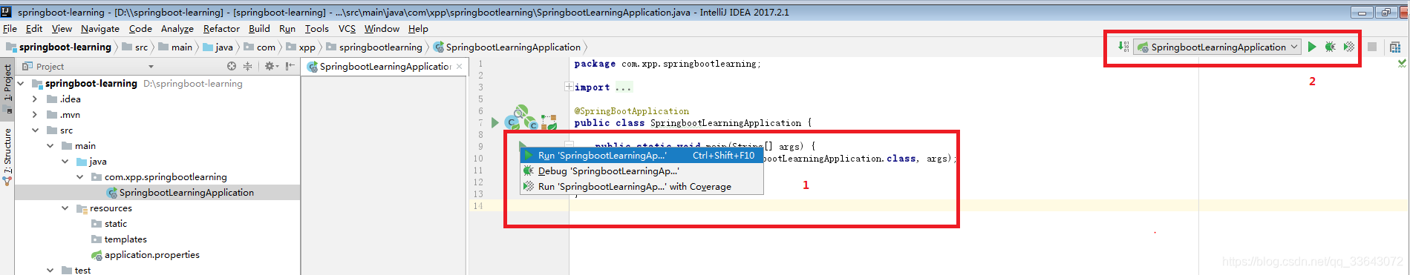Open the Code menu
1410x275 pixels.
coord(140,28)
